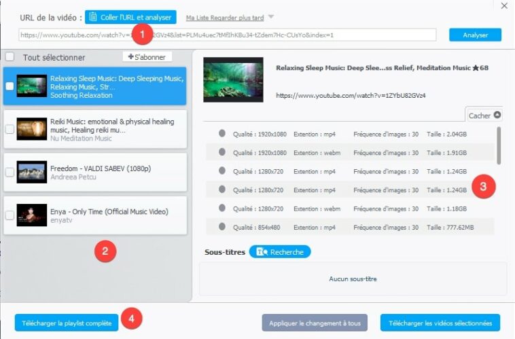
Task: Click the video URL input field
Action: [227, 35]
